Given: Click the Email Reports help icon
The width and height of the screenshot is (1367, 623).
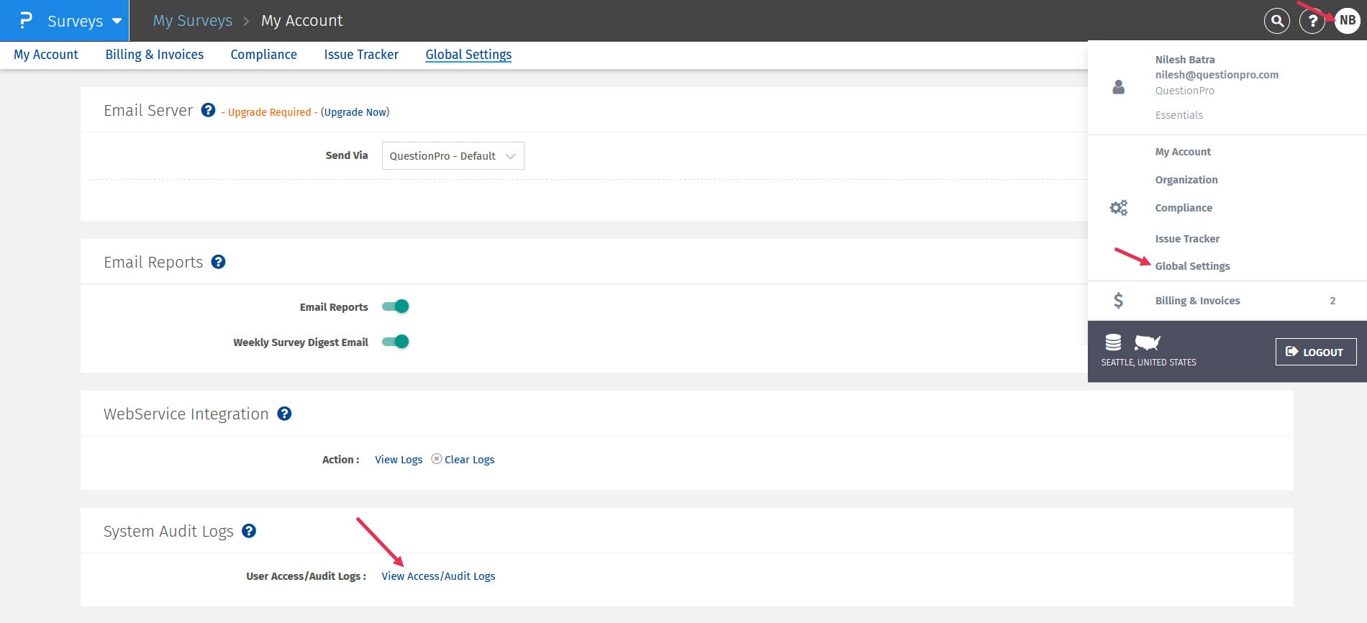Looking at the screenshot, I should [x=219, y=262].
